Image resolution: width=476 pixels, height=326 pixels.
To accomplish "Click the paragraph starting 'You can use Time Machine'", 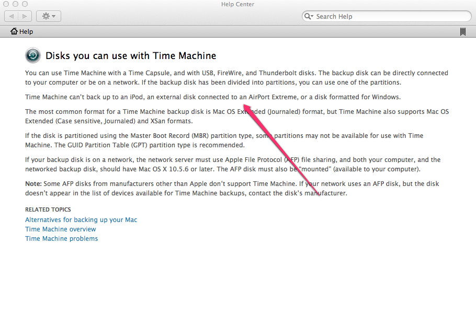I will (236, 78).
